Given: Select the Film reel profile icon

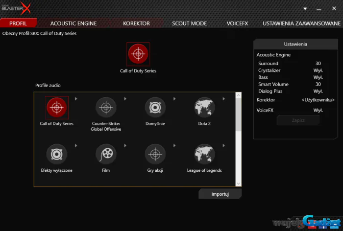Looking at the screenshot, I should click(x=106, y=154).
